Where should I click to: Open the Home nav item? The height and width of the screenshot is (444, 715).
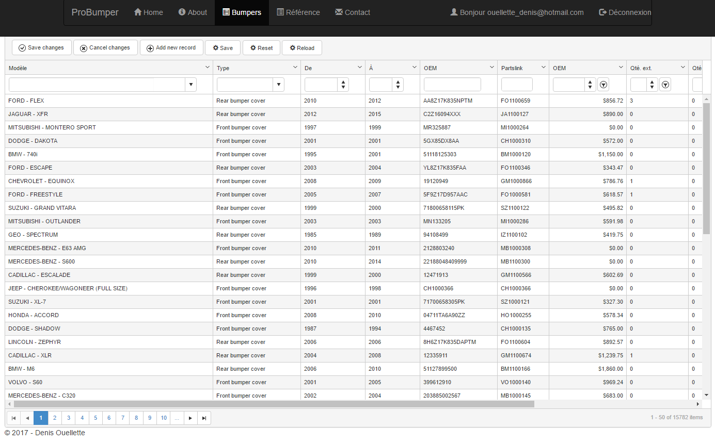[149, 12]
